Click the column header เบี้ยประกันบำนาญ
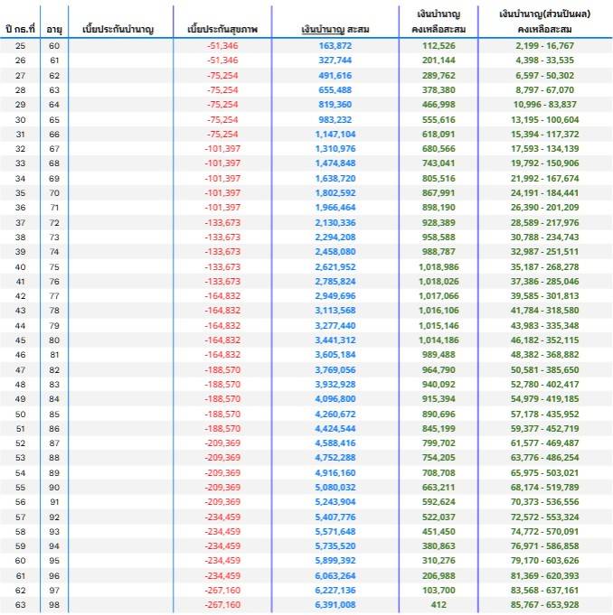Image resolution: width=613 pixels, height=615 pixels. 118,30
